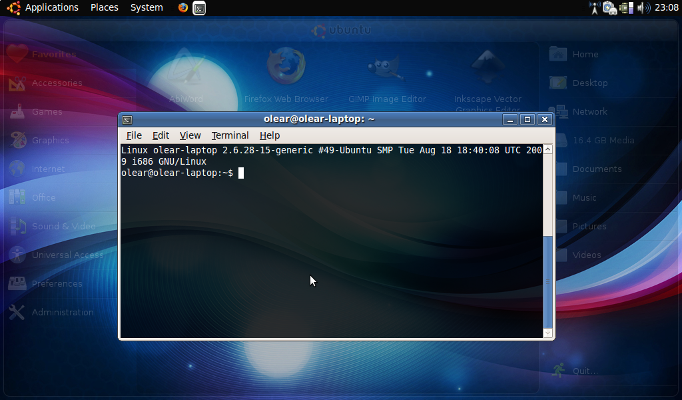Click the power manager battery icon
The height and width of the screenshot is (400, 682).
(609, 8)
